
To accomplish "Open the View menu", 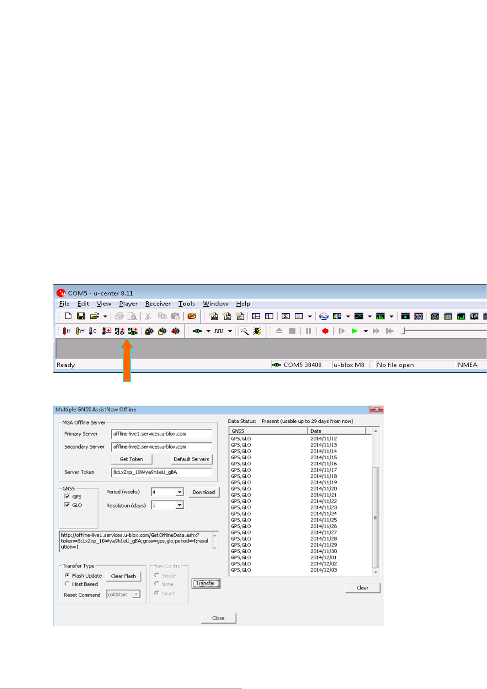I will tap(104, 303).
